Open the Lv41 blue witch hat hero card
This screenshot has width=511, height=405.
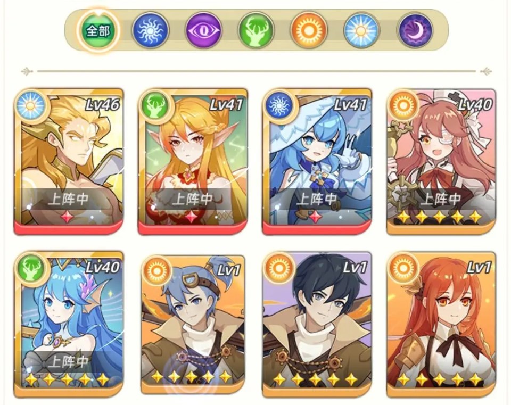(x=317, y=162)
